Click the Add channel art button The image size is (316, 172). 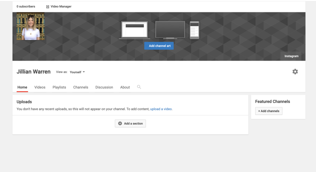[x=159, y=46]
